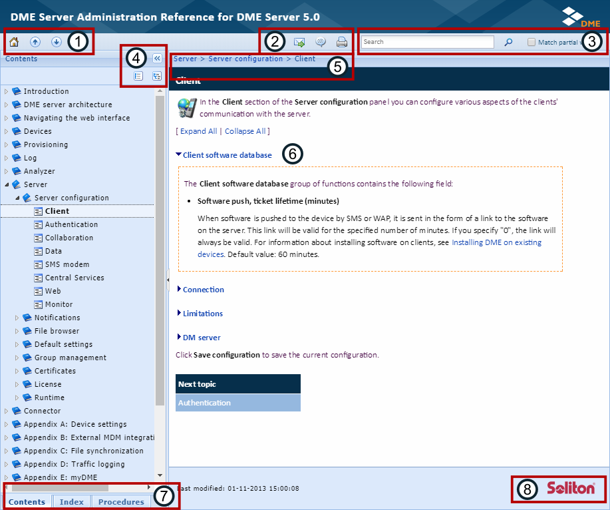Screen dimensions: 610x510
Task: Email this topic via envelope icon
Action: tap(299, 42)
